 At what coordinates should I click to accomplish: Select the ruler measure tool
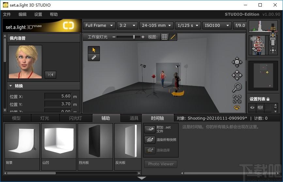pos(94,57)
